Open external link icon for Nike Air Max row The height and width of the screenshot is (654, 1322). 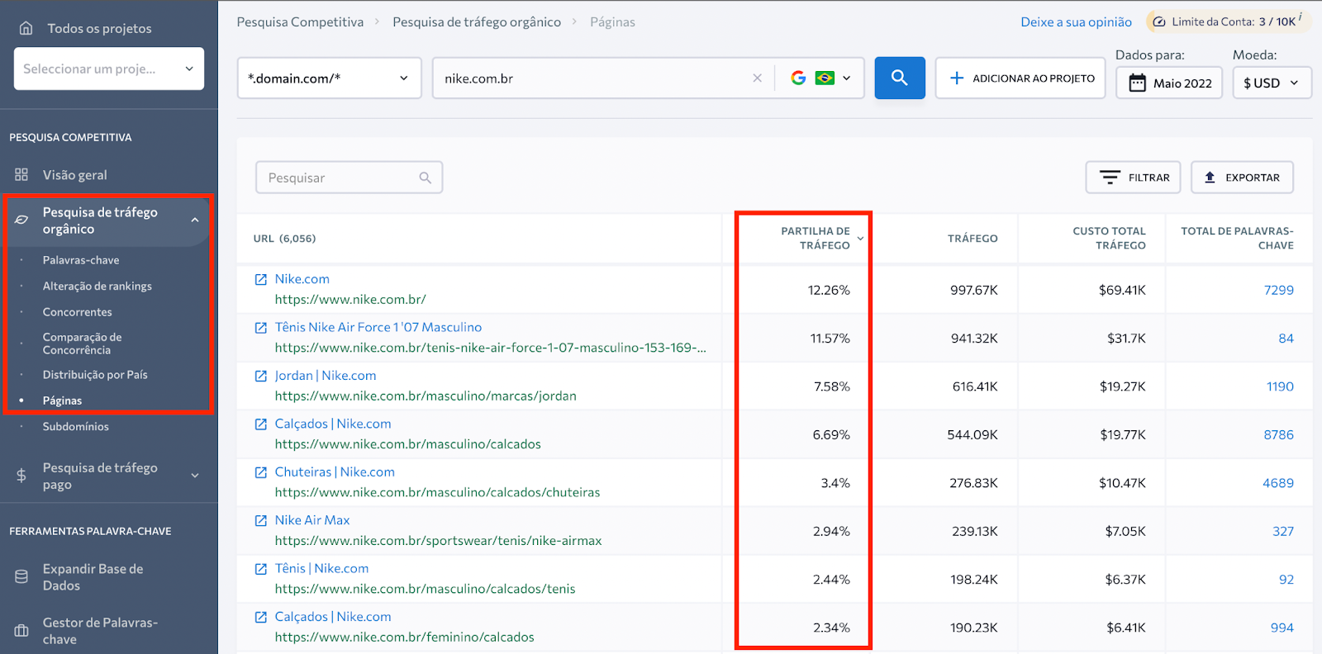[261, 521]
